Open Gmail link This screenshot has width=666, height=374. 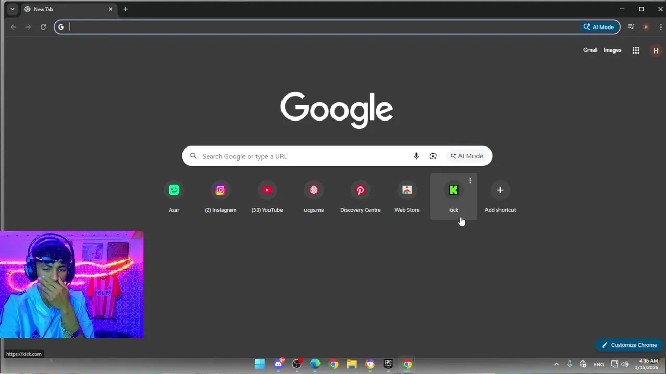(590, 50)
